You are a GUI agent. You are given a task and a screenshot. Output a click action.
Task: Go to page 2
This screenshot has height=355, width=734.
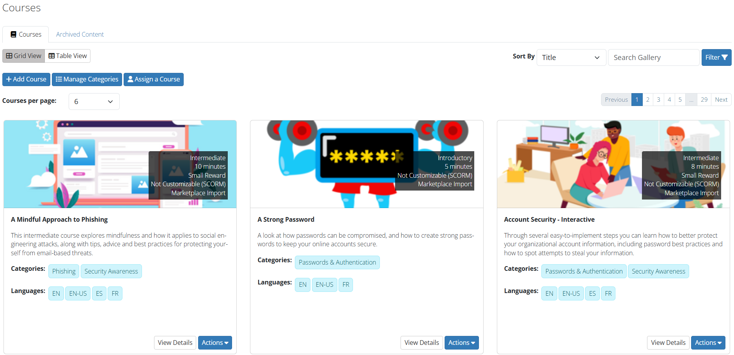click(648, 100)
